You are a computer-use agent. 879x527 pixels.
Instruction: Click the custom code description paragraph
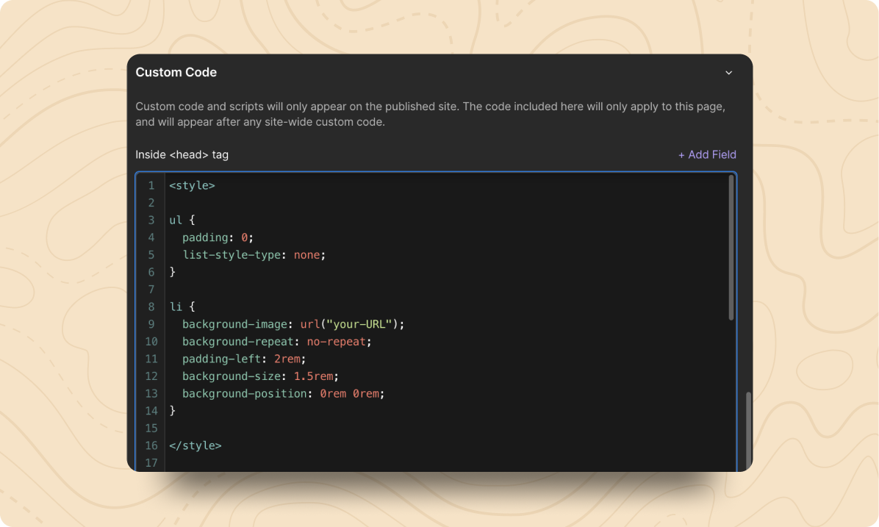[431, 115]
